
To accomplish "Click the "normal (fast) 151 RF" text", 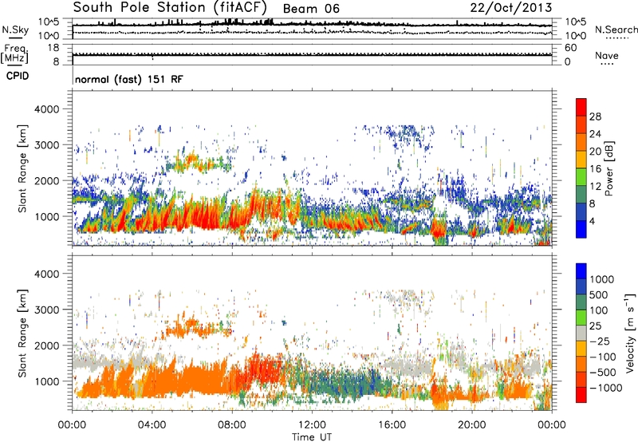I will [129, 79].
